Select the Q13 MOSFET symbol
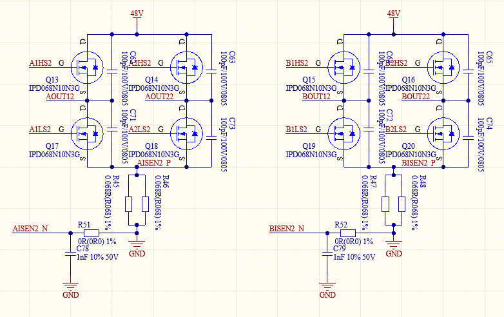Image resolution: width=504 pixels, height=317 pixels. [x=87, y=68]
